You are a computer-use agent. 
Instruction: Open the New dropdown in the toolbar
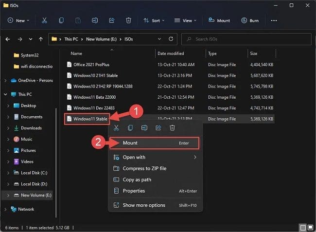pyautogui.click(x=18, y=20)
